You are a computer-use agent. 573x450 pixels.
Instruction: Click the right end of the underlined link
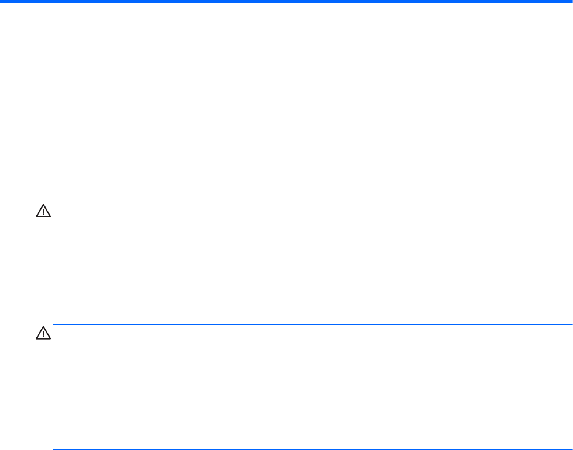pos(172,269)
